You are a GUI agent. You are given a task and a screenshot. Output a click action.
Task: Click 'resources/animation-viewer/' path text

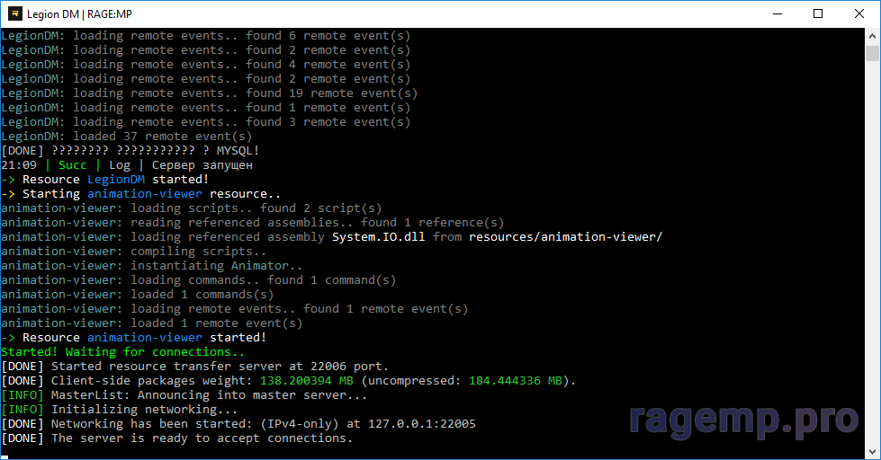click(x=566, y=236)
